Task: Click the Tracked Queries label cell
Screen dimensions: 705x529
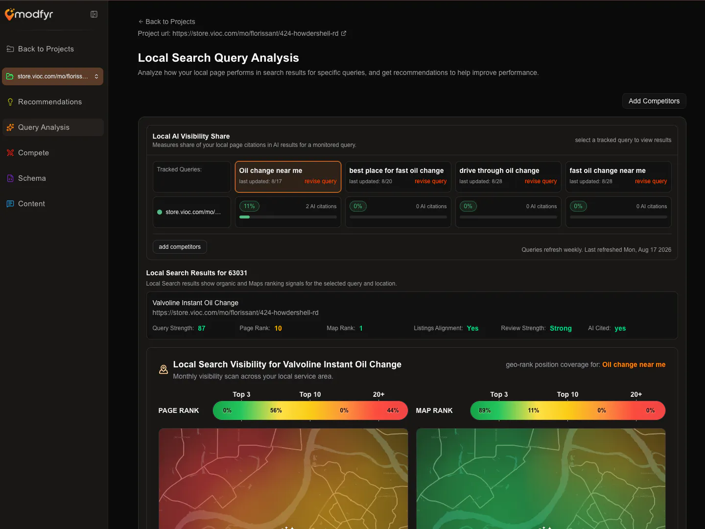Action: click(192, 177)
